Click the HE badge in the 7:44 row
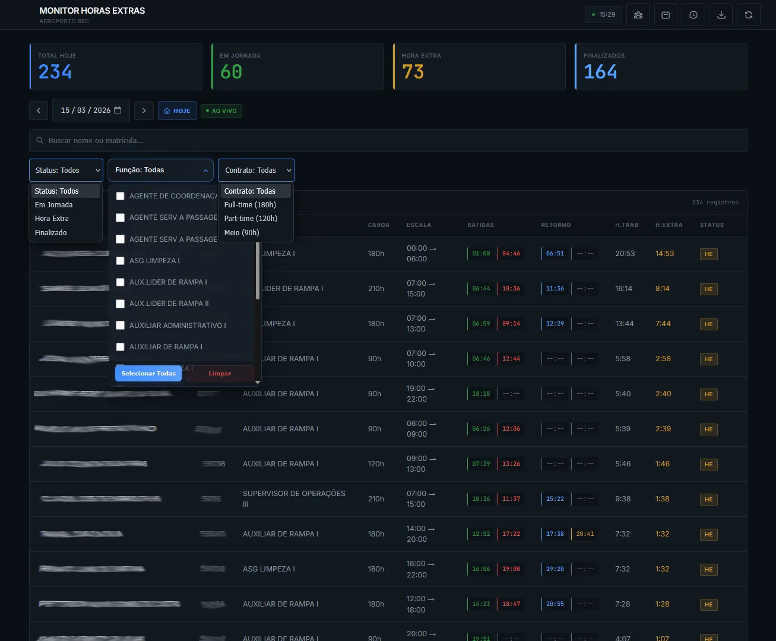Viewport: 776px width, 641px height. (x=708, y=324)
